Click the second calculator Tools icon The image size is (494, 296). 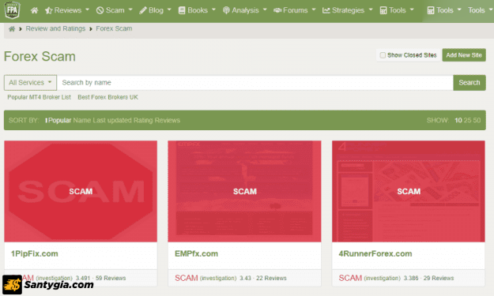click(x=431, y=10)
